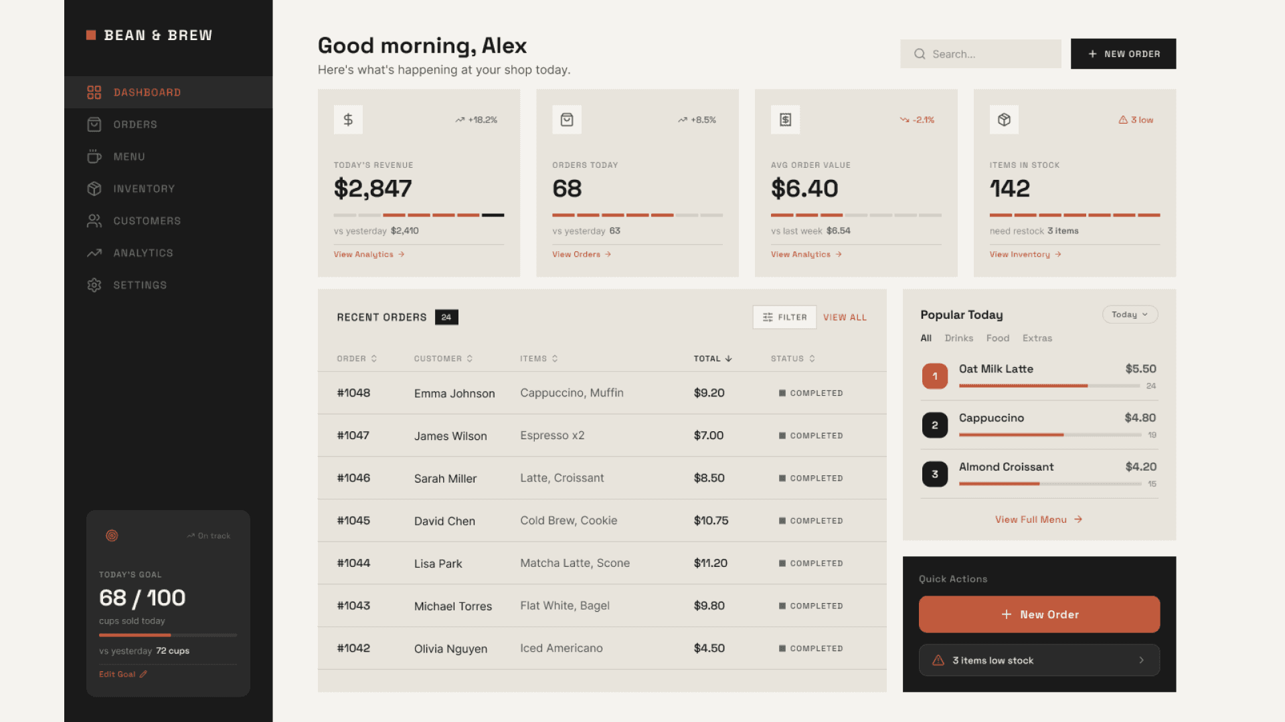Click the Analytics trend line sidebar icon
The height and width of the screenshot is (722, 1285).
coord(94,253)
